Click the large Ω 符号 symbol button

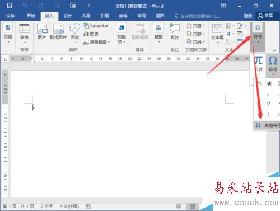click(x=273, y=65)
